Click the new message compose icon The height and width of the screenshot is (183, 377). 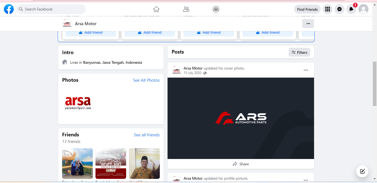click(362, 171)
